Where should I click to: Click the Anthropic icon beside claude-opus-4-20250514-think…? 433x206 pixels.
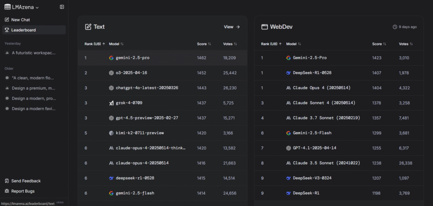[x=111, y=148]
